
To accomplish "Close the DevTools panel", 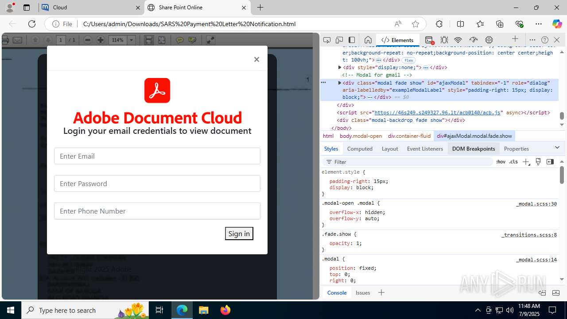I will [x=557, y=40].
